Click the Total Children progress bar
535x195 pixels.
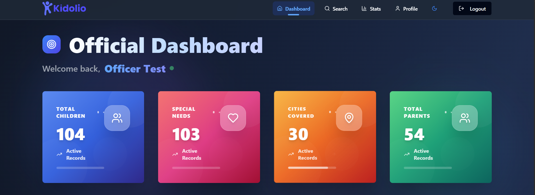pos(80,168)
